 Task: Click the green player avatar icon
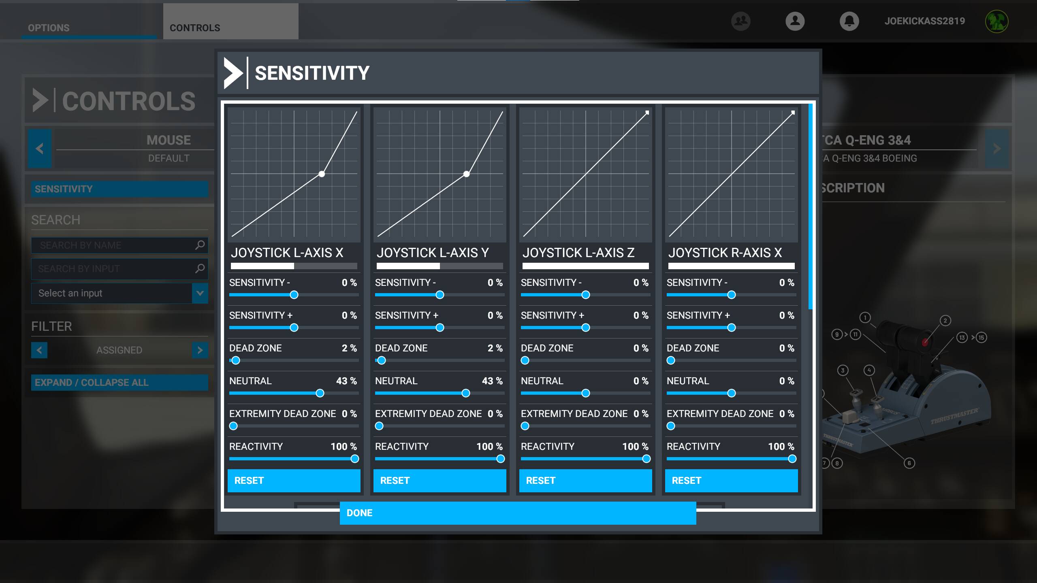click(x=996, y=21)
